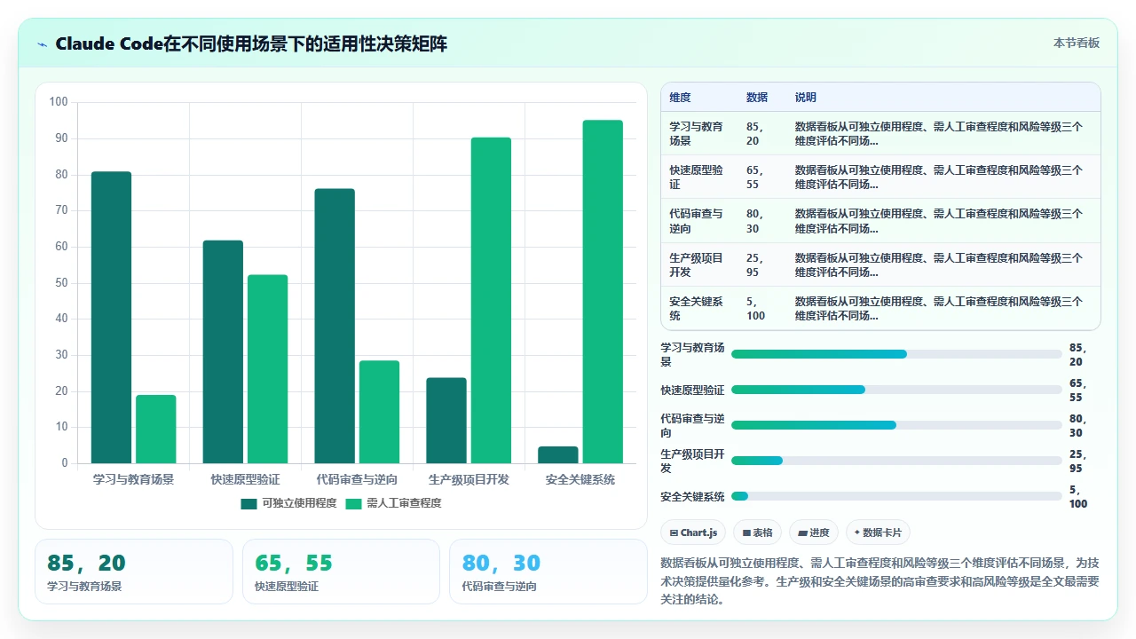Click the 数据 table column header
The image size is (1136, 639).
pos(757,97)
